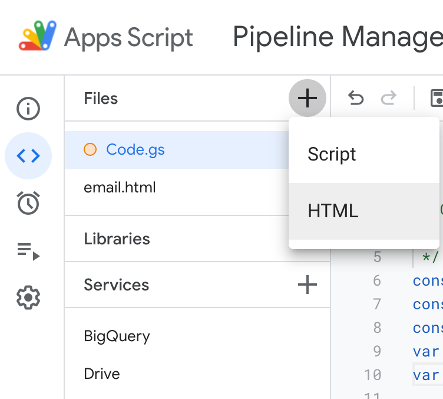
Task: Select the Drive service
Action: click(102, 374)
